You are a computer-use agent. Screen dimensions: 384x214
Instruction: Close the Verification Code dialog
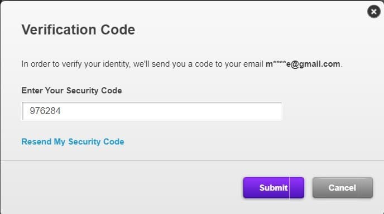374,12
